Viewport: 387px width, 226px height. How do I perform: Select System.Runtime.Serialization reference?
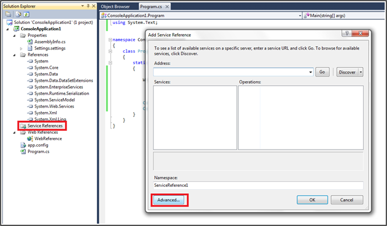61,93
